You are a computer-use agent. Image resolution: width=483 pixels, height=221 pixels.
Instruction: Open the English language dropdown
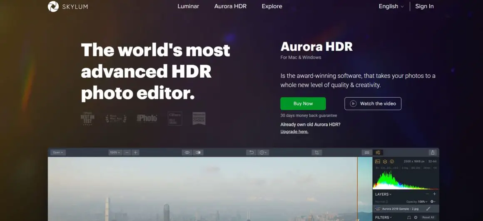[x=391, y=6]
